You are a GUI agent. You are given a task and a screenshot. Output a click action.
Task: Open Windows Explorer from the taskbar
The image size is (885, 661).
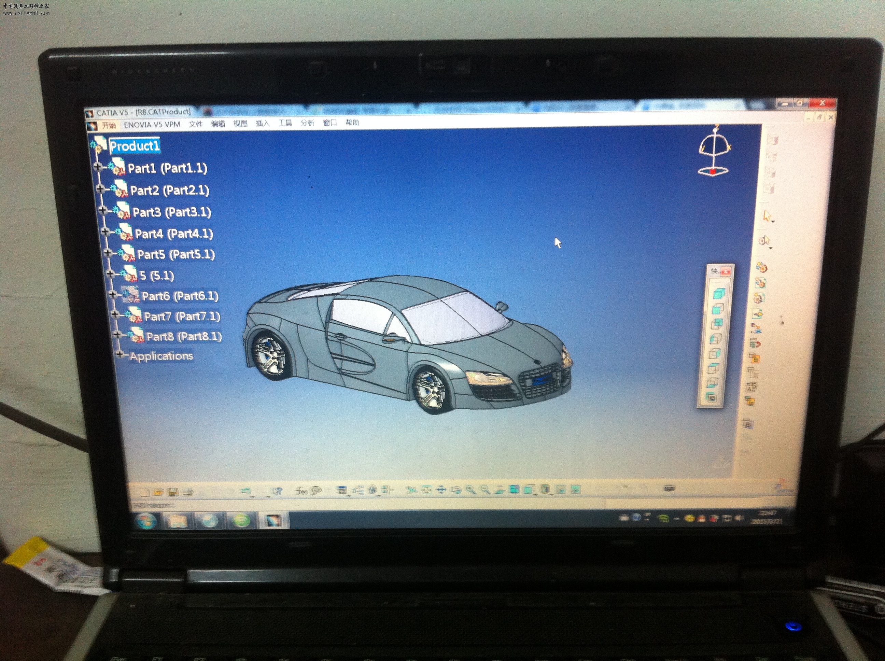[178, 521]
